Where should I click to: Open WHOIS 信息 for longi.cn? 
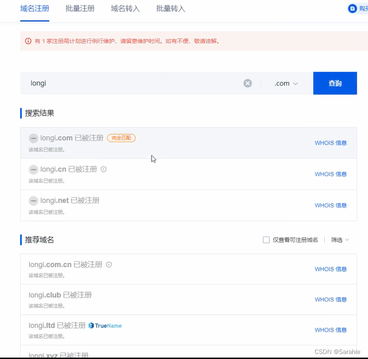pyautogui.click(x=331, y=174)
